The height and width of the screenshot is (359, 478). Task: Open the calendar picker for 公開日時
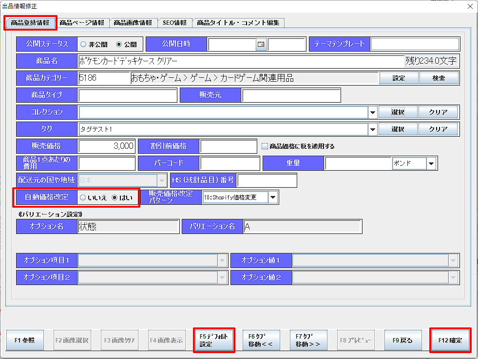(x=261, y=44)
